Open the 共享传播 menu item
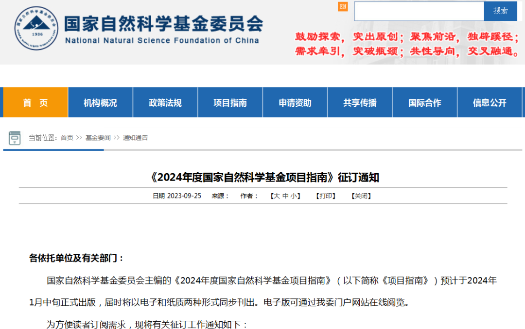Image resolution: width=525 pixels, height=329 pixels. pos(360,103)
